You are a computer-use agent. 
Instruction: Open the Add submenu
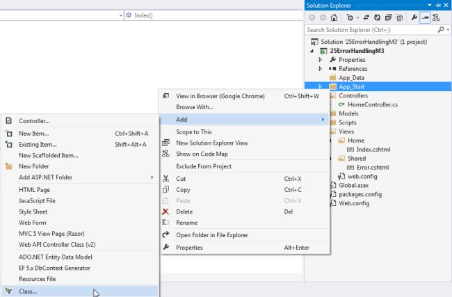tap(245, 120)
